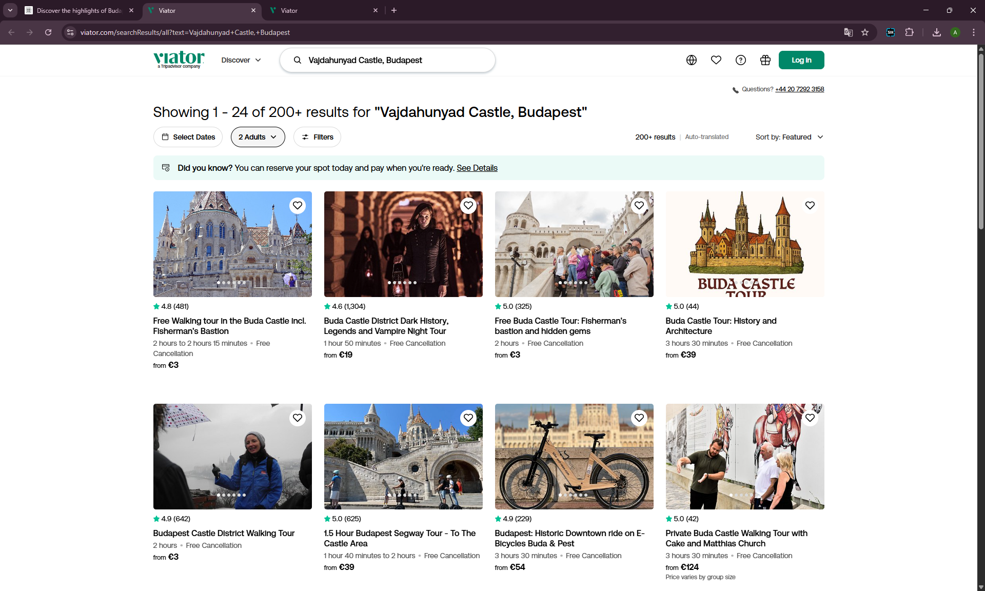This screenshot has width=985, height=591.
Task: Open the gift card icon
Action: coord(765,60)
